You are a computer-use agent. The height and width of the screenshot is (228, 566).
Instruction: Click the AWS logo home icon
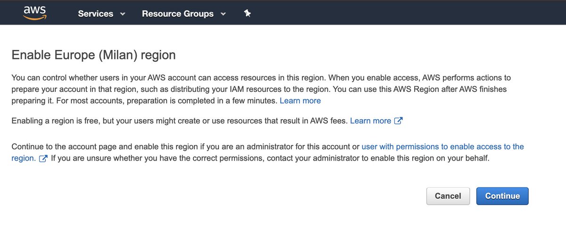pyautogui.click(x=34, y=13)
